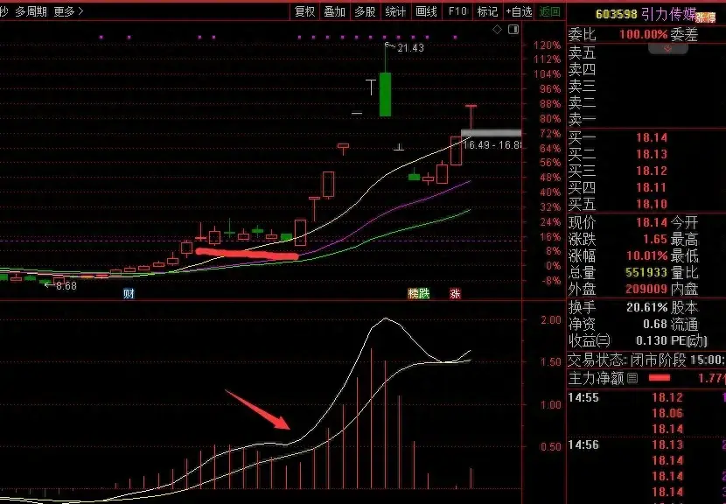Add stock with +自选 button
The height and width of the screenshot is (504, 726).
coord(519,11)
